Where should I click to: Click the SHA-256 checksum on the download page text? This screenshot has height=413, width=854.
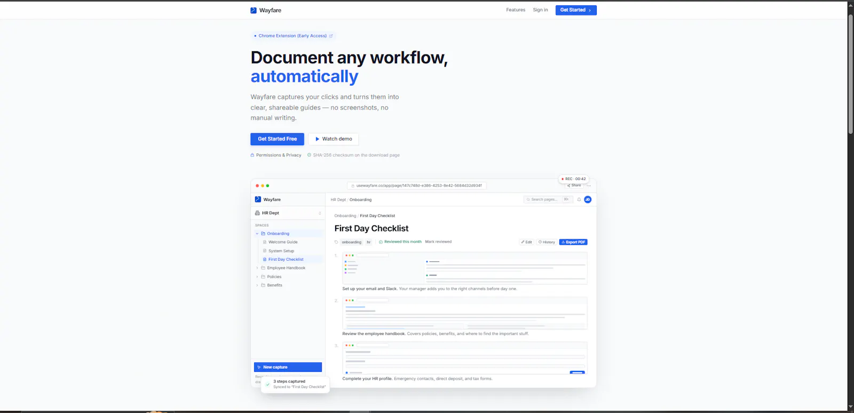click(357, 155)
